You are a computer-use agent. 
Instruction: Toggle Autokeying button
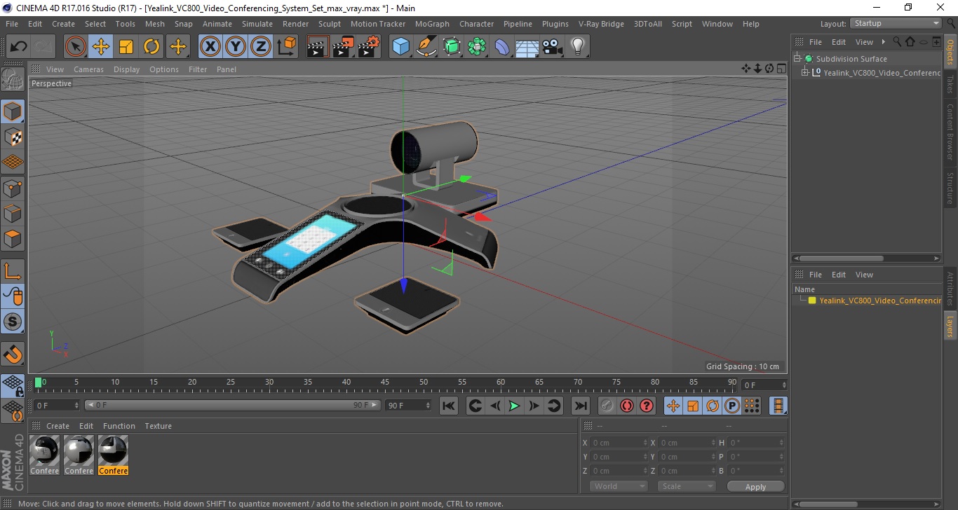[x=627, y=406]
